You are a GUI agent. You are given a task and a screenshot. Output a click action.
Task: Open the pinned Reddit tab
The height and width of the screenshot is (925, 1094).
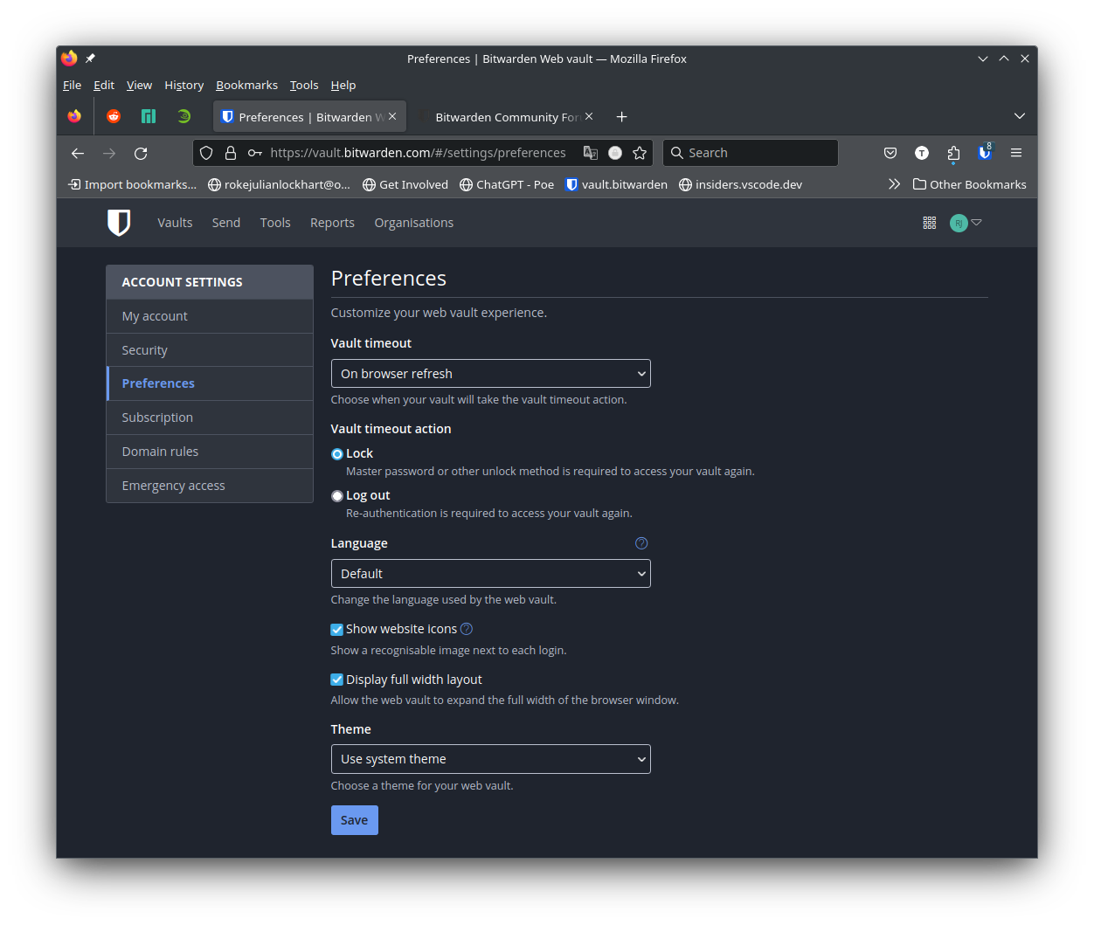114,116
